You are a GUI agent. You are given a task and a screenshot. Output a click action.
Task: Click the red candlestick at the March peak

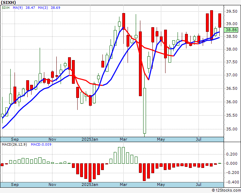click(124, 21)
